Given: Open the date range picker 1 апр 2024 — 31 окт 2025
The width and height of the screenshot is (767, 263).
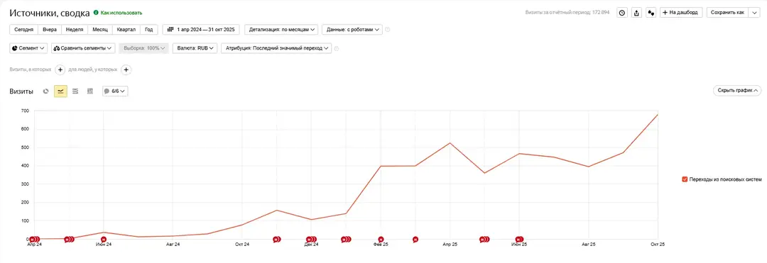Looking at the screenshot, I should (x=201, y=30).
